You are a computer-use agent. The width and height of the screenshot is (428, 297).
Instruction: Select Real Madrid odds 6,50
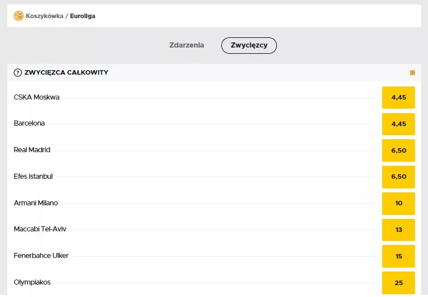tap(399, 150)
